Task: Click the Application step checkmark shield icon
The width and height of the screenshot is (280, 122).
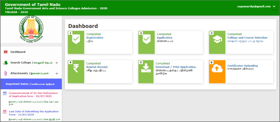Action: [x=146, y=40]
